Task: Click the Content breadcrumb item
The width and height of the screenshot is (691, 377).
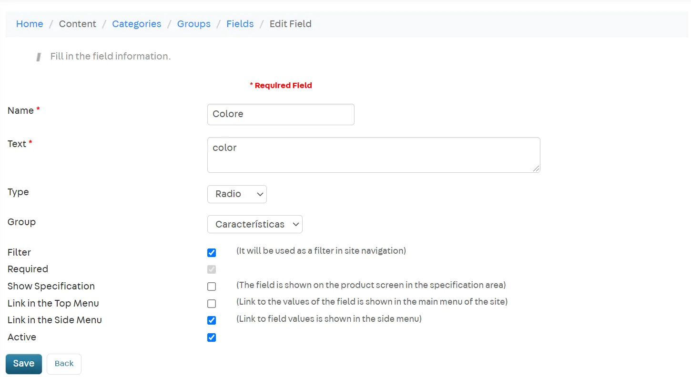Action: pyautogui.click(x=77, y=24)
